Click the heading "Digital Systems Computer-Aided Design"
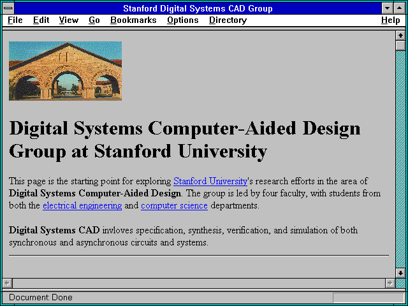 coord(185,129)
